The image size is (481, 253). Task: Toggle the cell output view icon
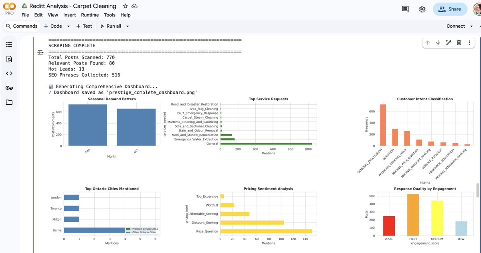[40, 53]
